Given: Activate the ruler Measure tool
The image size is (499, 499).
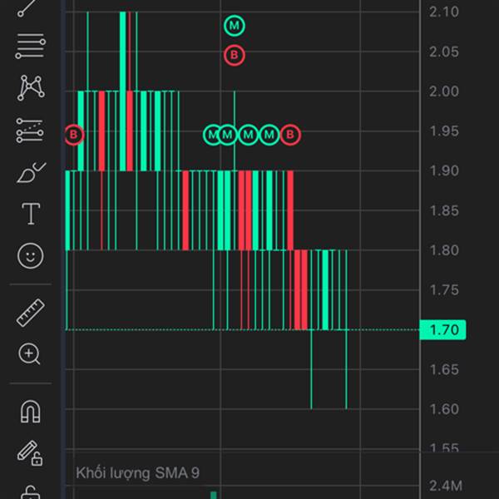Looking at the screenshot, I should click(x=31, y=313).
